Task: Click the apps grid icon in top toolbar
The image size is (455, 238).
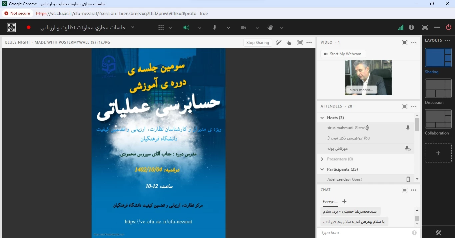Action: pyautogui.click(x=161, y=28)
